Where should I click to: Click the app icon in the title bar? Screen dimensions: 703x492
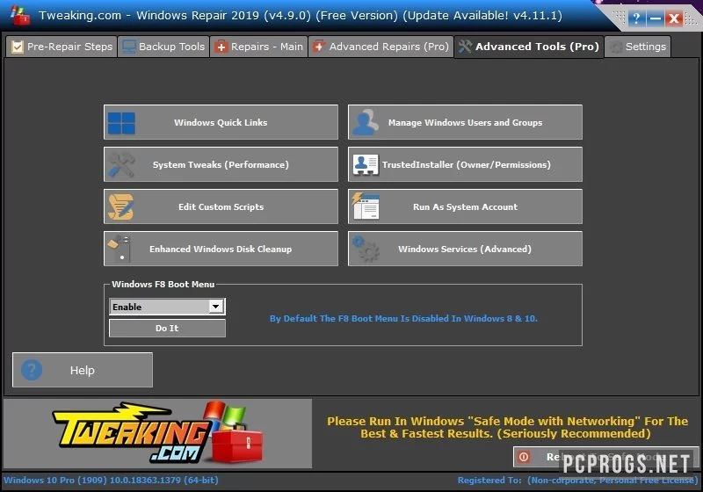(x=19, y=15)
